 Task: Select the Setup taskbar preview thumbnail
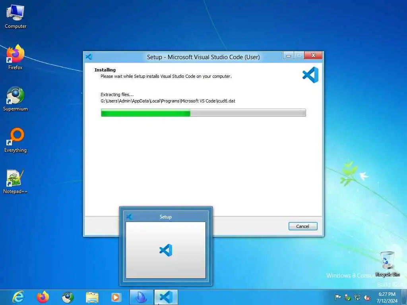[x=166, y=250]
